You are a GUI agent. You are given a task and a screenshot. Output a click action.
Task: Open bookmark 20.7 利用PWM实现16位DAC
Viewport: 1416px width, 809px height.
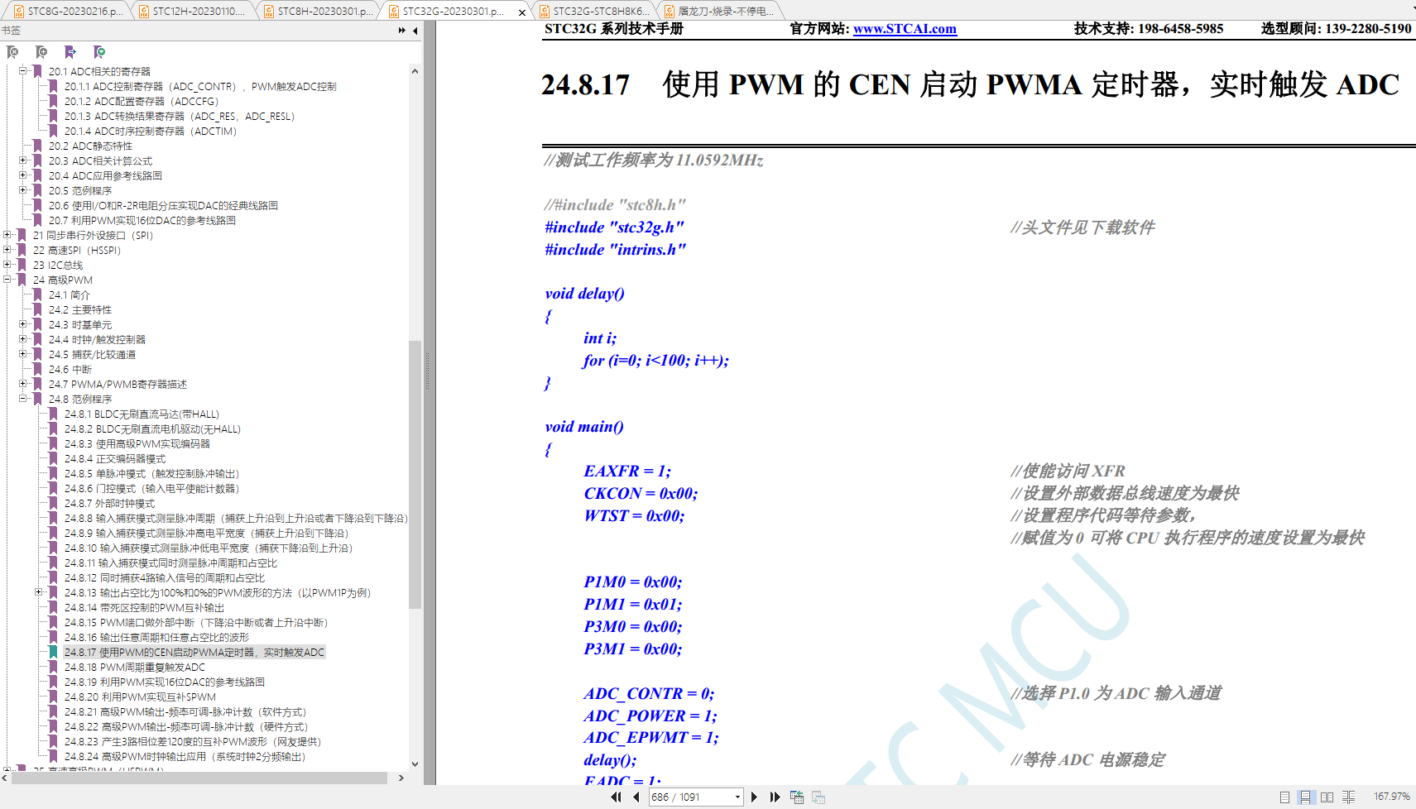click(x=142, y=220)
